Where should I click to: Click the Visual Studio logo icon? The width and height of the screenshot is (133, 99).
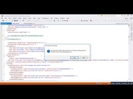(2, 16)
